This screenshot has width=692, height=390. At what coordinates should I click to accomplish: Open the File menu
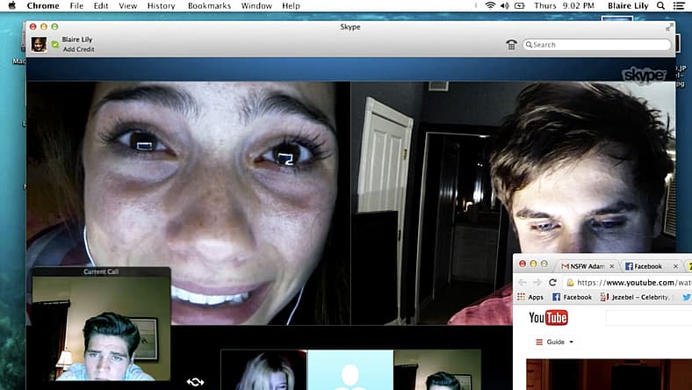(76, 6)
